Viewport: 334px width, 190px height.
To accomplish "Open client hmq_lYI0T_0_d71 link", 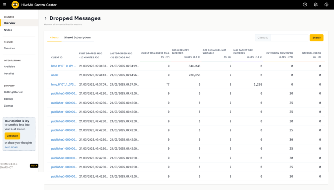I will (x=64, y=66).
